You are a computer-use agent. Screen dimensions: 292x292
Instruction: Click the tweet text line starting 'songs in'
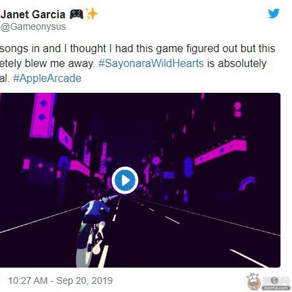tap(138, 49)
